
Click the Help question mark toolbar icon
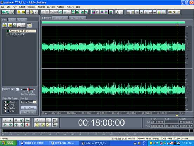pyautogui.click(x=178, y=12)
